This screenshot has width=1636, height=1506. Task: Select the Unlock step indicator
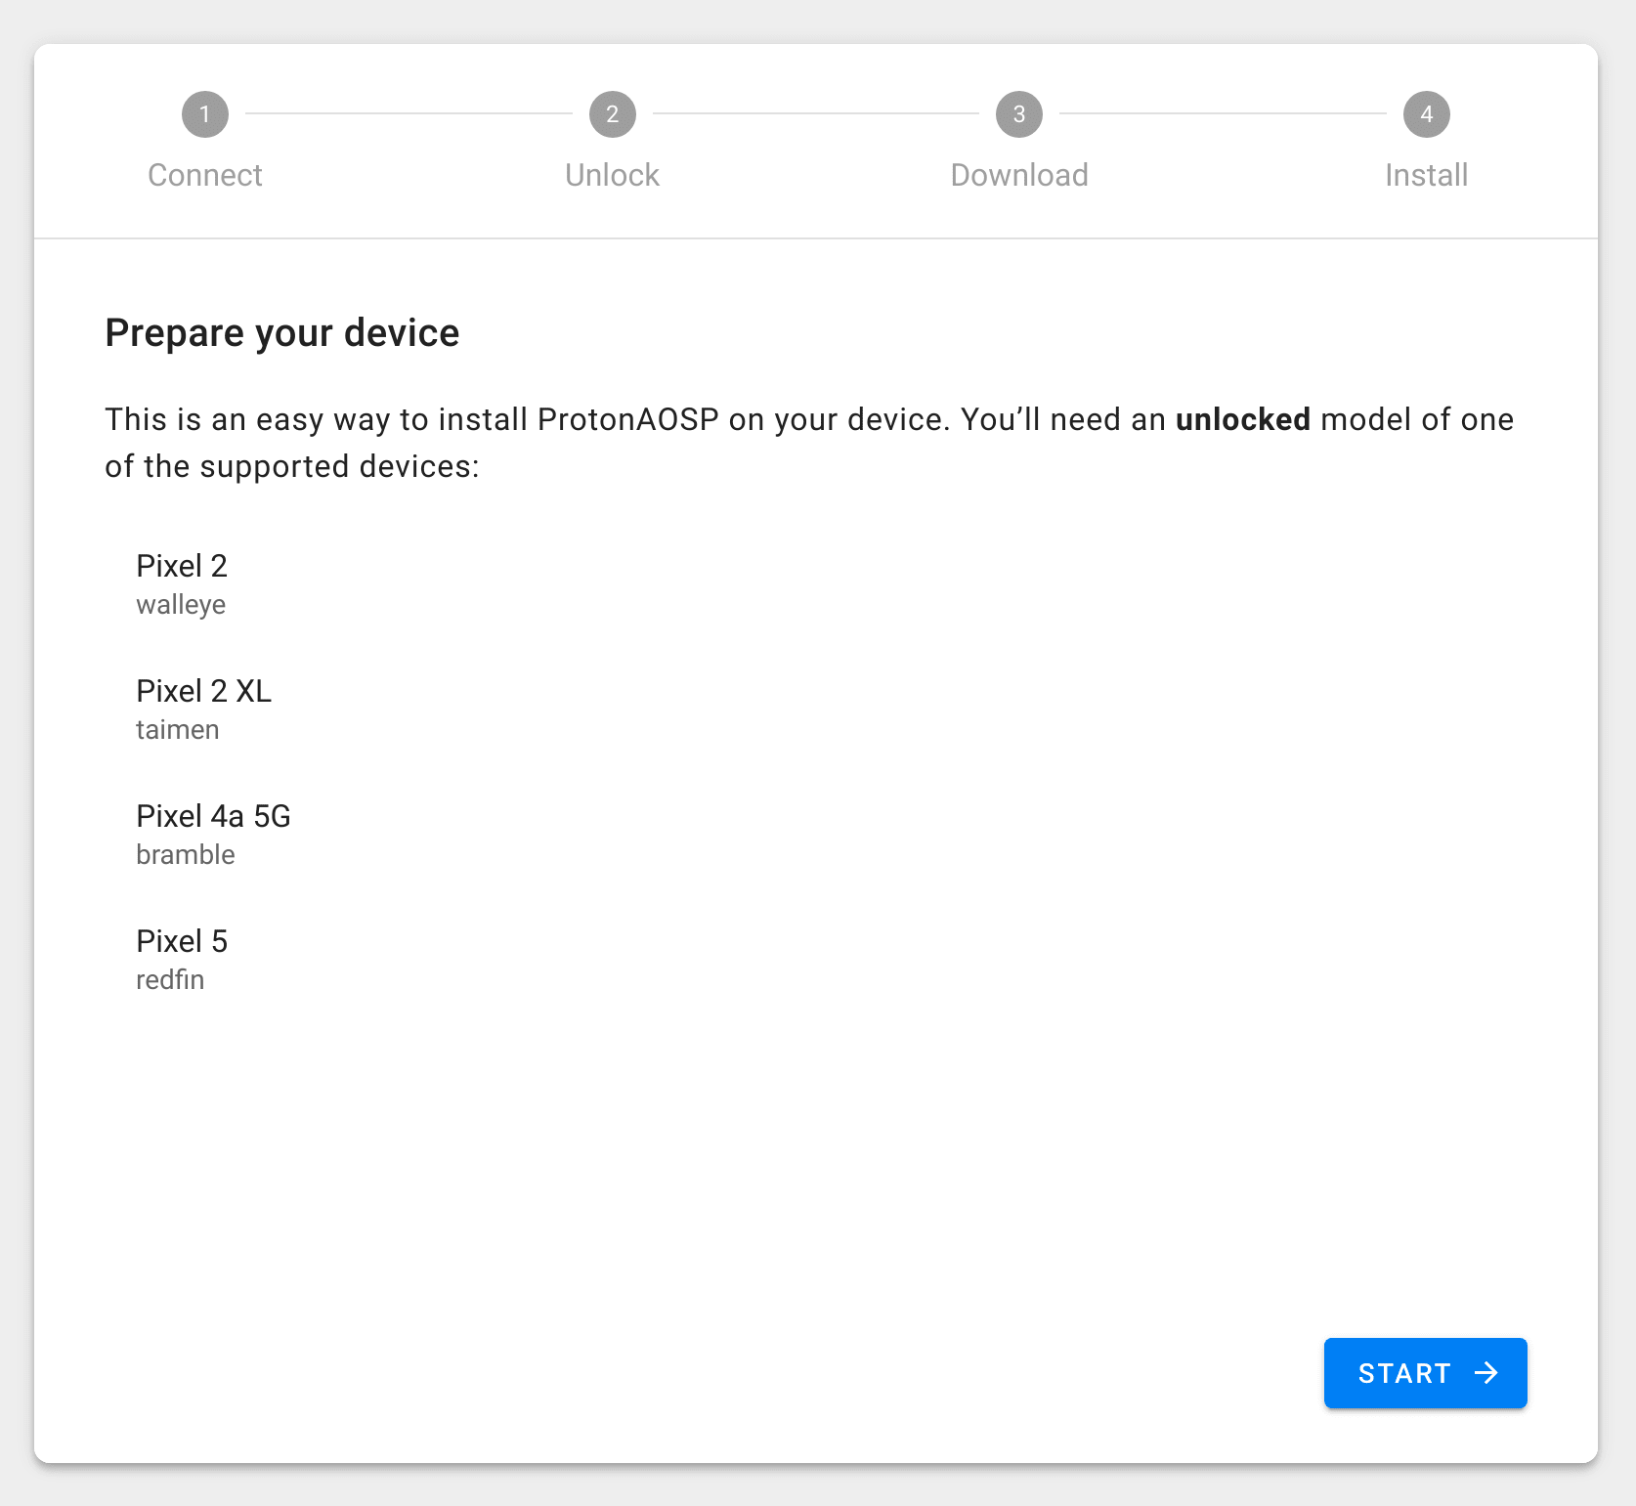612,175
